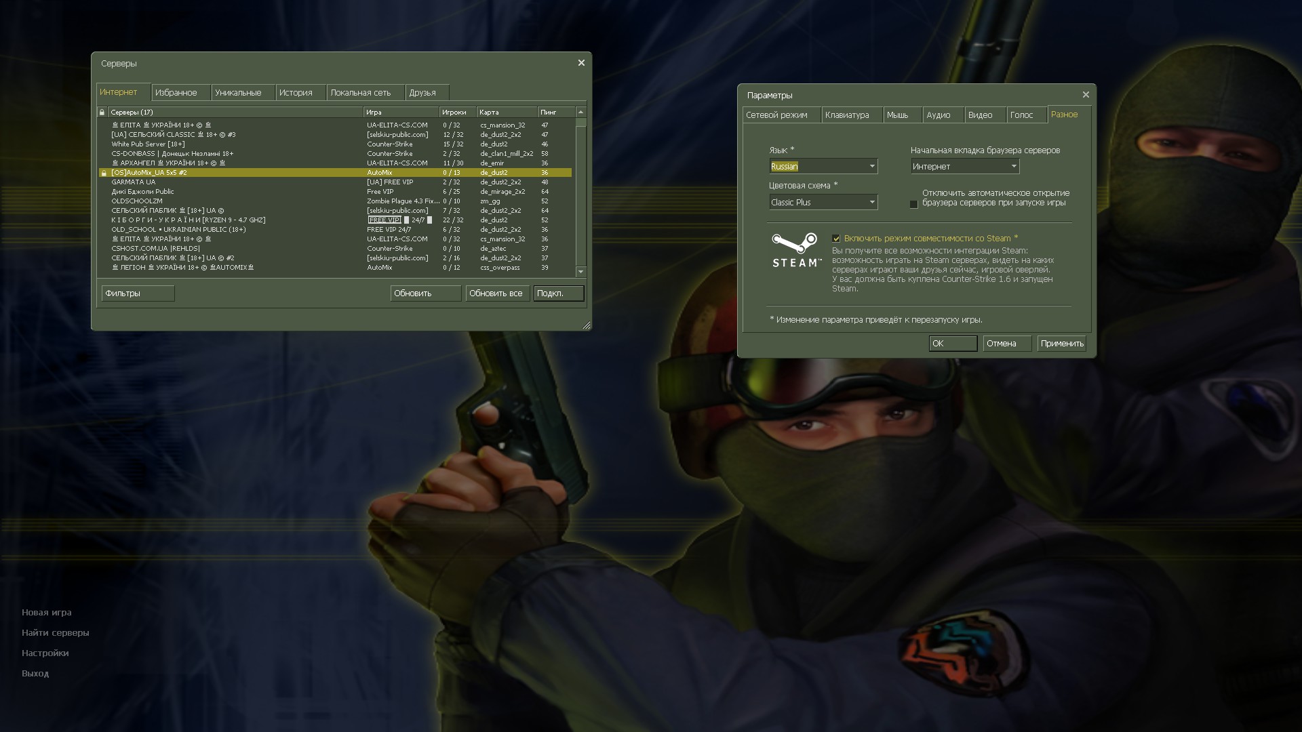The height and width of the screenshot is (732, 1302).
Task: Open the Голос settings tab
Action: pyautogui.click(x=1027, y=115)
